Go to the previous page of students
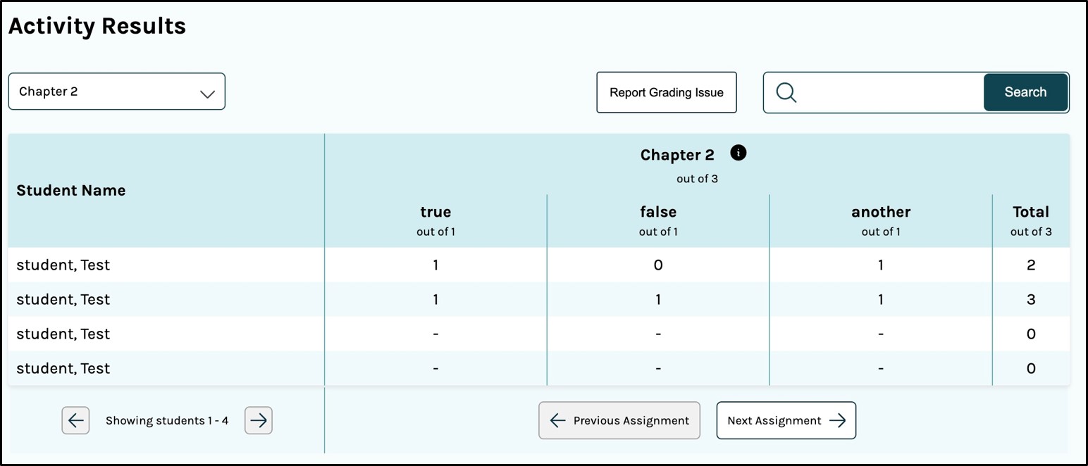The image size is (1088, 466). [x=75, y=420]
